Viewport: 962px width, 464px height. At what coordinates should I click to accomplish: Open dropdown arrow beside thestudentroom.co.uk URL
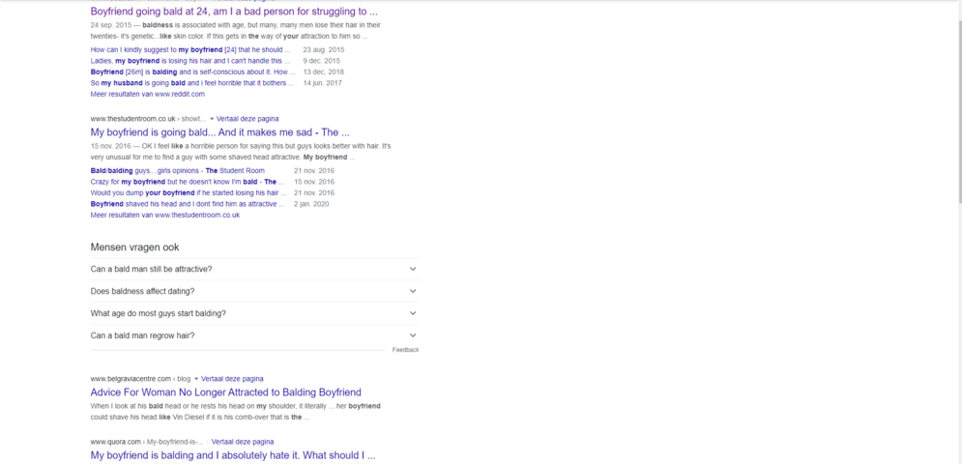(212, 119)
